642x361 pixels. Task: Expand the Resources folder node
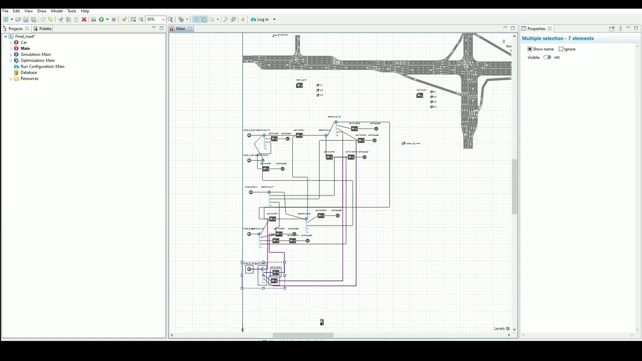[x=11, y=79]
